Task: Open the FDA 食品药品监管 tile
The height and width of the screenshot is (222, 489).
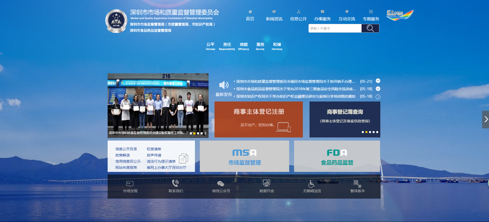Action: coord(337,156)
